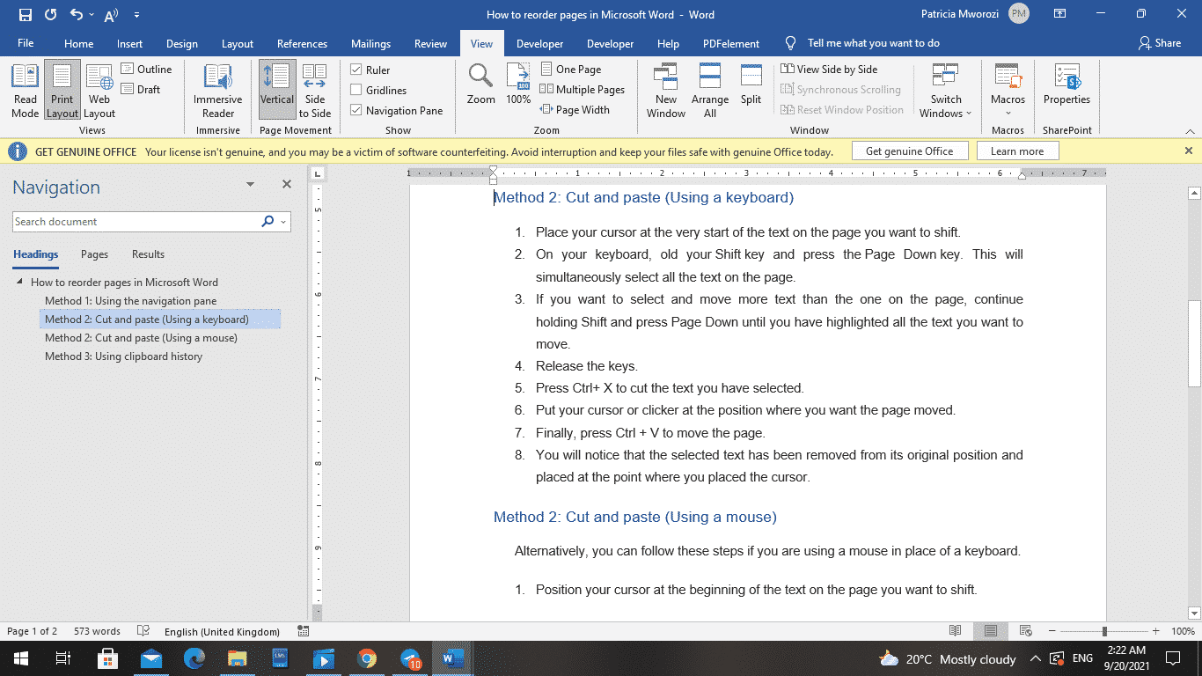Go to Method 3: Using clipboard history
Screen dimensions: 1202x676
(123, 356)
